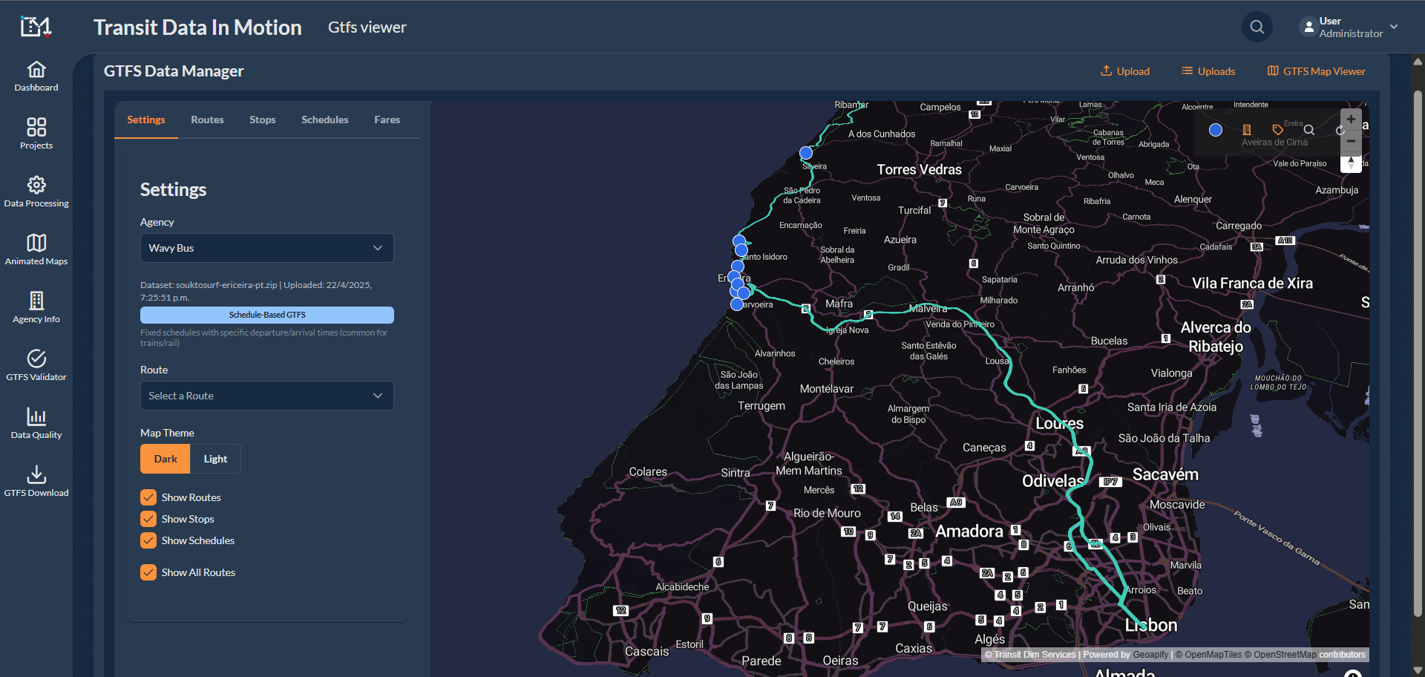Select the GTFS Download icon
Image resolution: width=1425 pixels, height=677 pixels.
[x=36, y=480]
